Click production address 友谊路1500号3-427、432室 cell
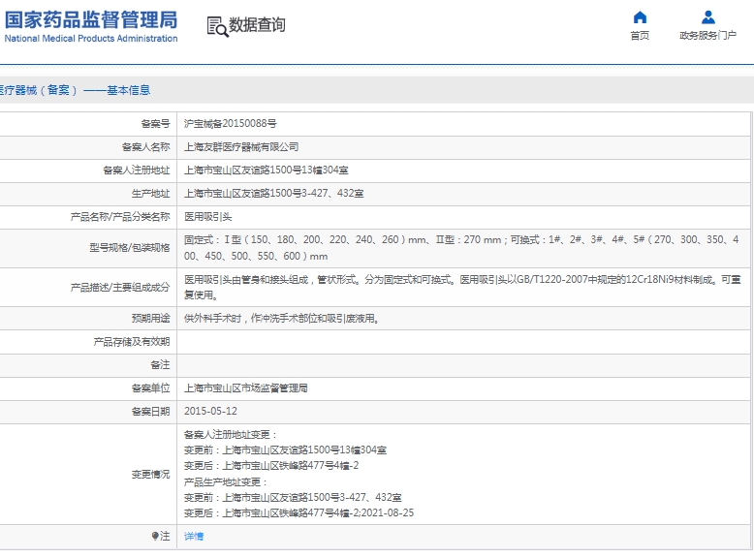The height and width of the screenshot is (558, 754). [273, 194]
